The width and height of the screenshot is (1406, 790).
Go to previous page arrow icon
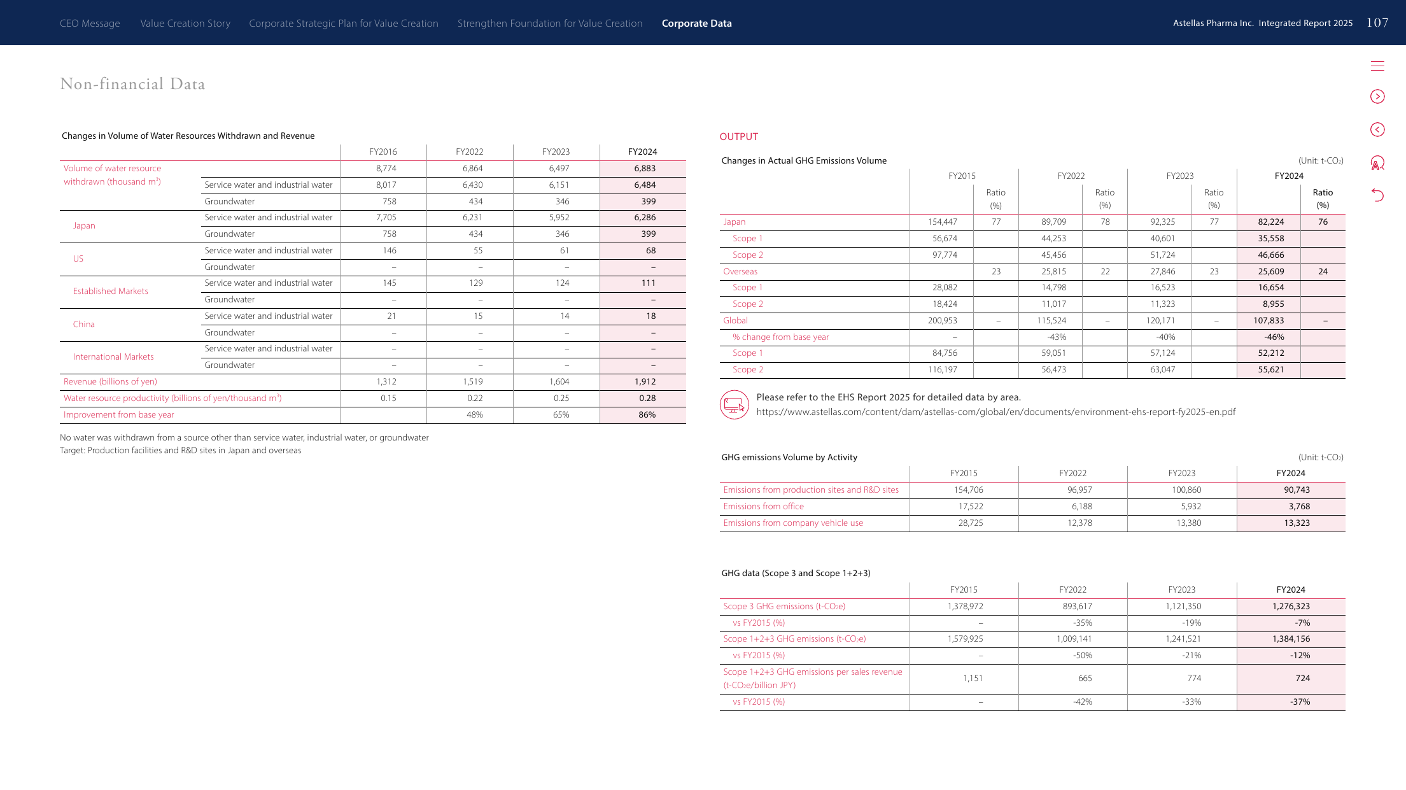(1377, 129)
